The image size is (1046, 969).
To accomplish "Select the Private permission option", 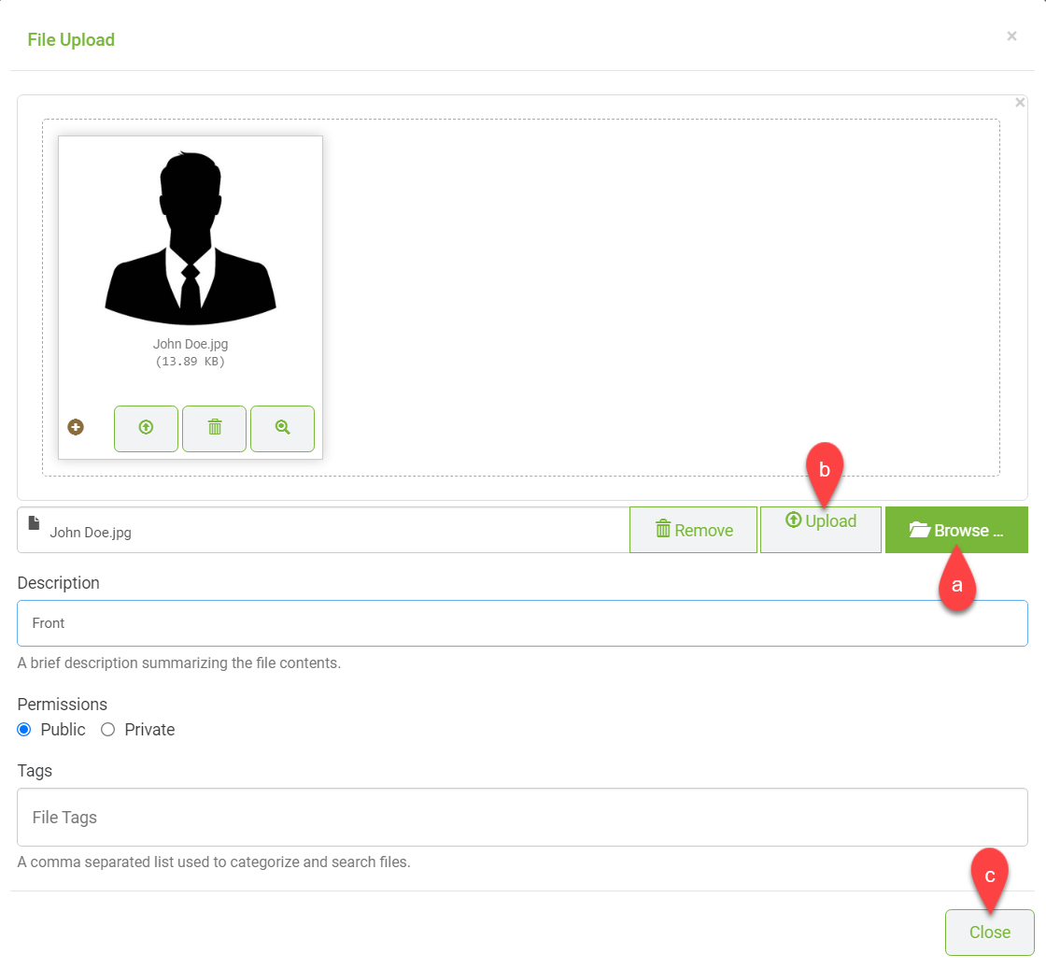I will [x=108, y=730].
